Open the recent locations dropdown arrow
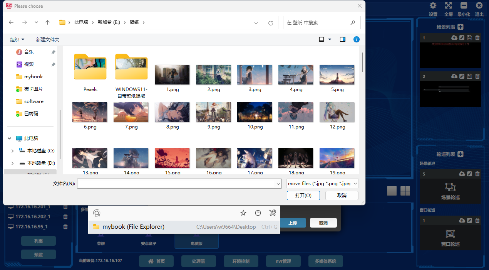This screenshot has width=489, height=270. pos(36,22)
